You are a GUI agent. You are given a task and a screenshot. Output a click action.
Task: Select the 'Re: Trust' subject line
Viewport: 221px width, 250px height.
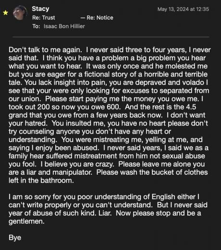coord(44,18)
